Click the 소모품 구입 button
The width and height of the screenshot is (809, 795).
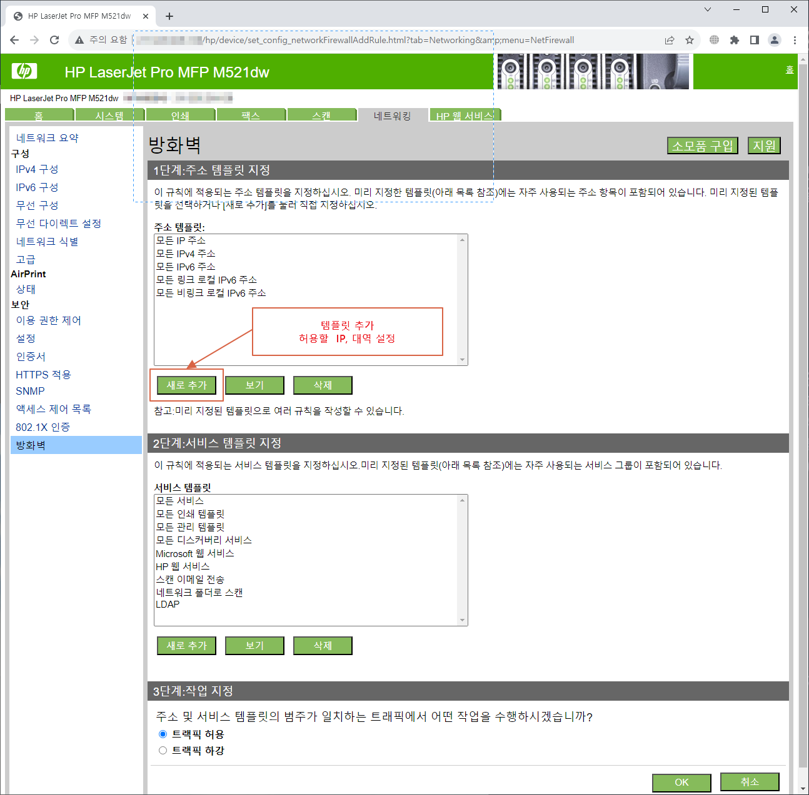click(703, 146)
